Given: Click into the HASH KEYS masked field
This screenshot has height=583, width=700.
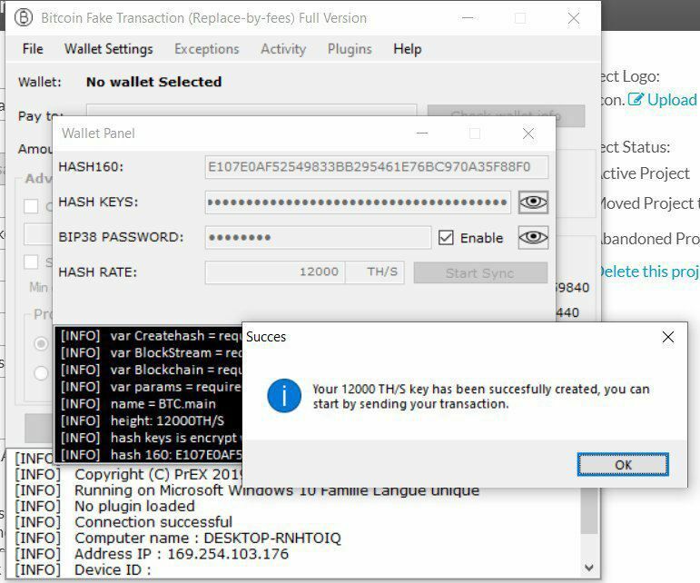Looking at the screenshot, I should (358, 203).
